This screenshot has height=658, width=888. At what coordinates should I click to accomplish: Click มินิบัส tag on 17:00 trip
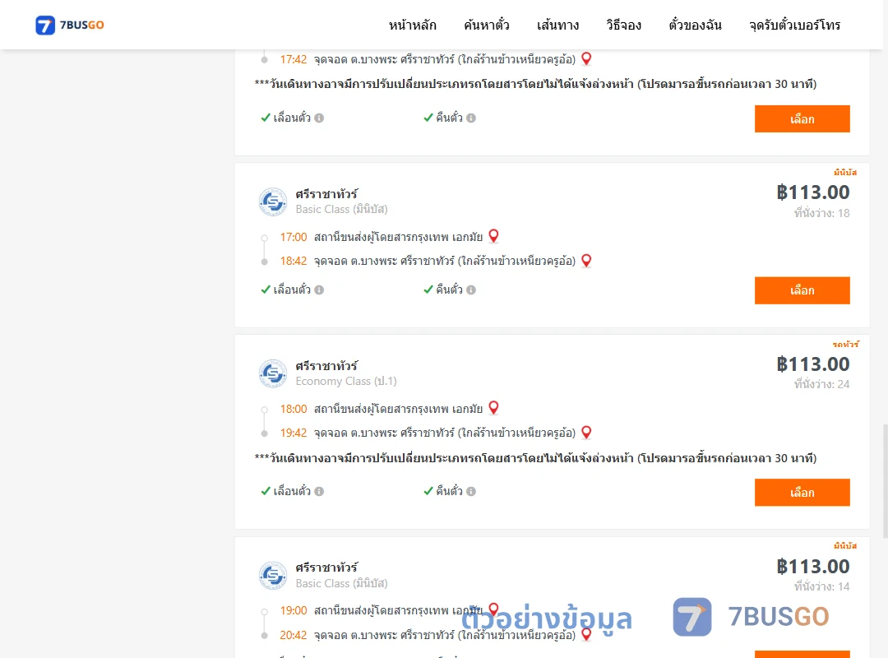coord(845,172)
